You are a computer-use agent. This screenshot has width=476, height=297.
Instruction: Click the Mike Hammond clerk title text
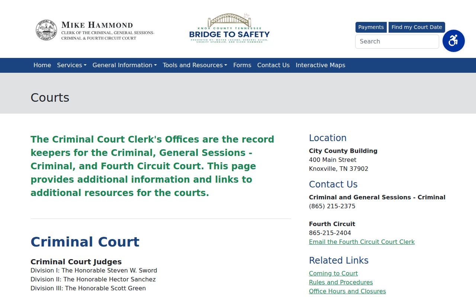click(108, 30)
